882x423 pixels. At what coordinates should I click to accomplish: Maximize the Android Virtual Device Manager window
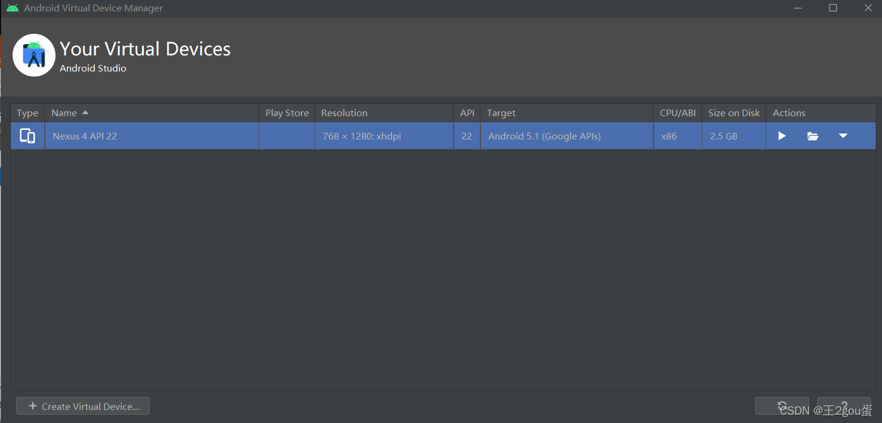coord(833,8)
